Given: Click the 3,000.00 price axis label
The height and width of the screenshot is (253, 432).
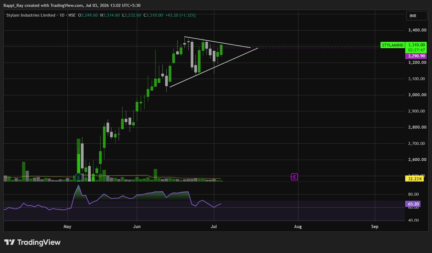Looking at the screenshot, I should click(417, 95).
